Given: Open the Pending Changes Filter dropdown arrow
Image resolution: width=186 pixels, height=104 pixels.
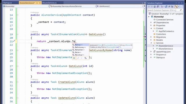Looking at the screenshot, I should pyautogui.click(x=164, y=7).
